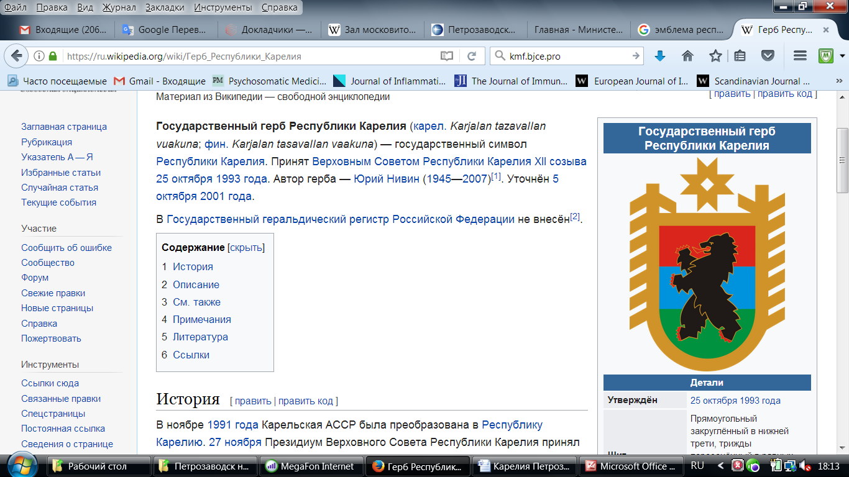Click the muted volume speaker icon
Image resolution: width=849 pixels, height=477 pixels.
point(804,466)
